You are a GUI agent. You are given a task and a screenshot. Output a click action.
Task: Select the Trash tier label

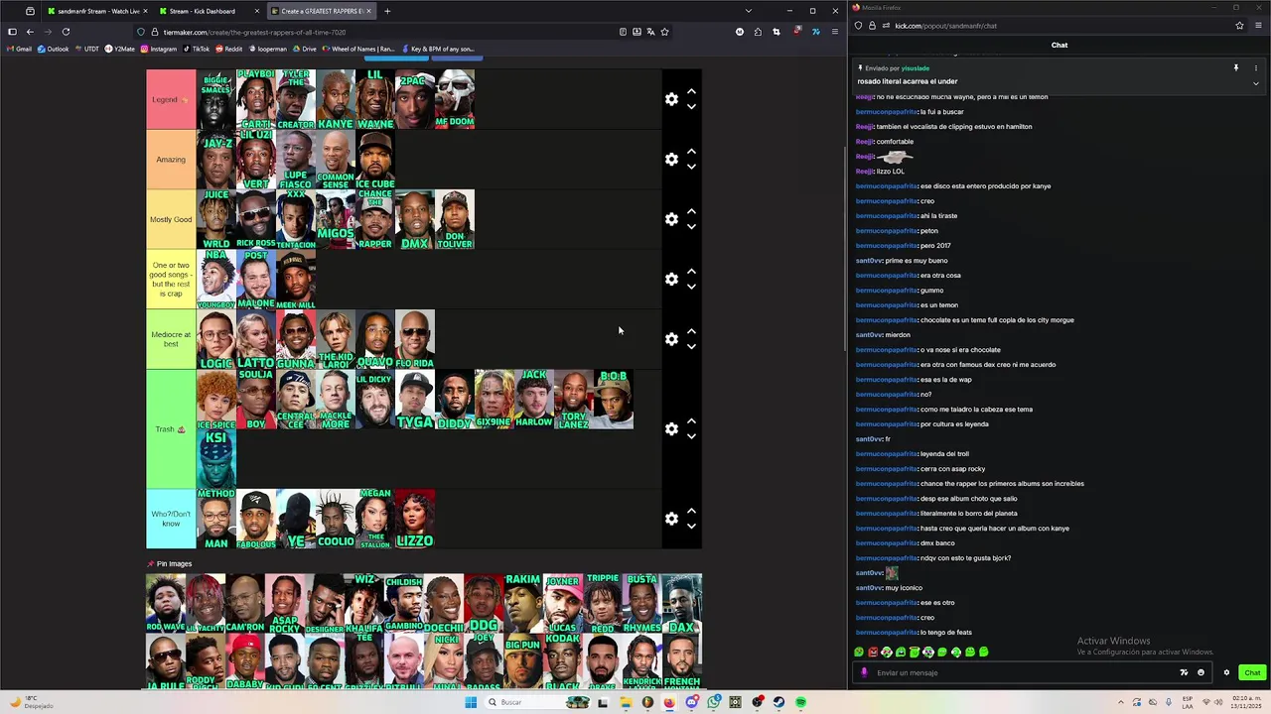point(171,429)
